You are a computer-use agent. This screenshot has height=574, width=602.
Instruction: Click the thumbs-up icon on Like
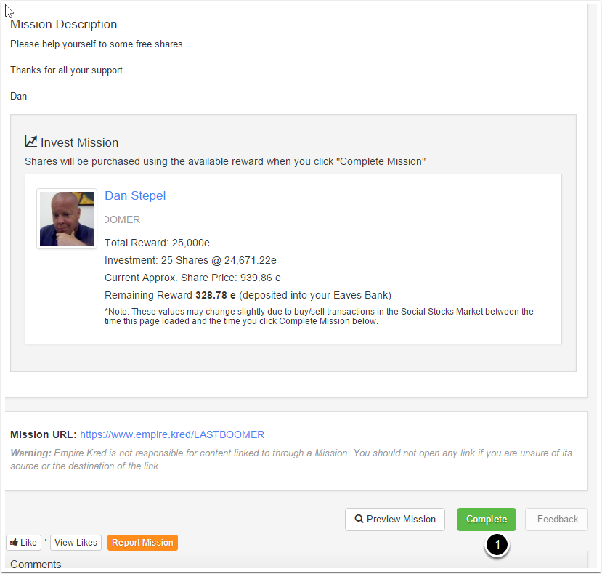click(x=14, y=543)
